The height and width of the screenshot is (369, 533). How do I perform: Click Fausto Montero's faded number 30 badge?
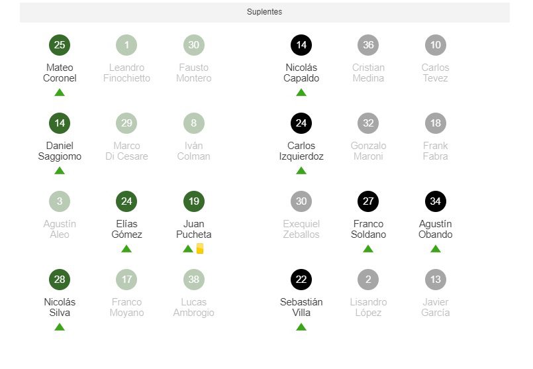pyautogui.click(x=194, y=45)
